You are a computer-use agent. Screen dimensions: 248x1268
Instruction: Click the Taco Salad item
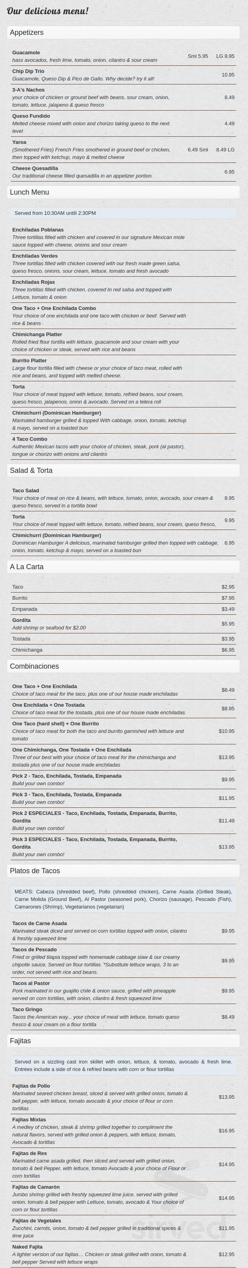click(26, 491)
